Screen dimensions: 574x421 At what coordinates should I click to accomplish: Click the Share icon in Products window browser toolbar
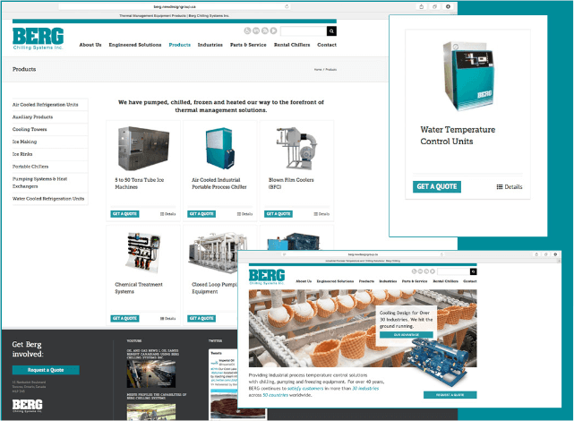pos(422,6)
